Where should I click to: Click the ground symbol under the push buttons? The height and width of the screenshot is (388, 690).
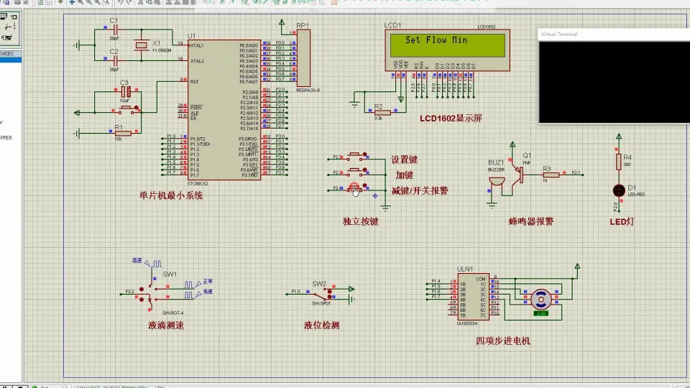pyautogui.click(x=385, y=208)
